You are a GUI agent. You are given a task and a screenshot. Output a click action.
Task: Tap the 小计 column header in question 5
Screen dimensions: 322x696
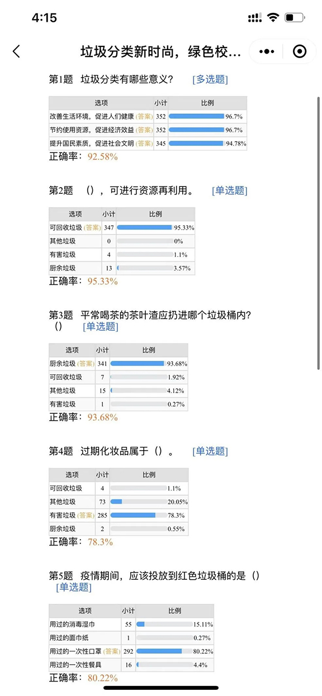[128, 611]
